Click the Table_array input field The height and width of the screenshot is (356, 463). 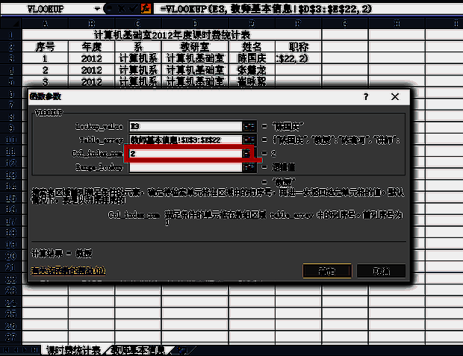click(x=185, y=140)
